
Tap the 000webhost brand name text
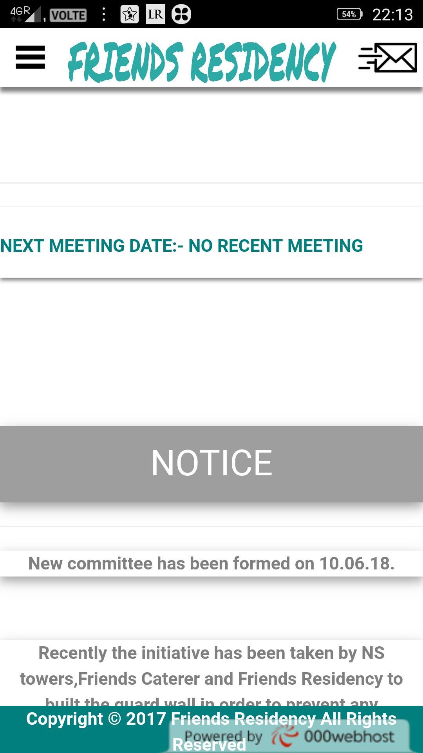[x=349, y=737]
